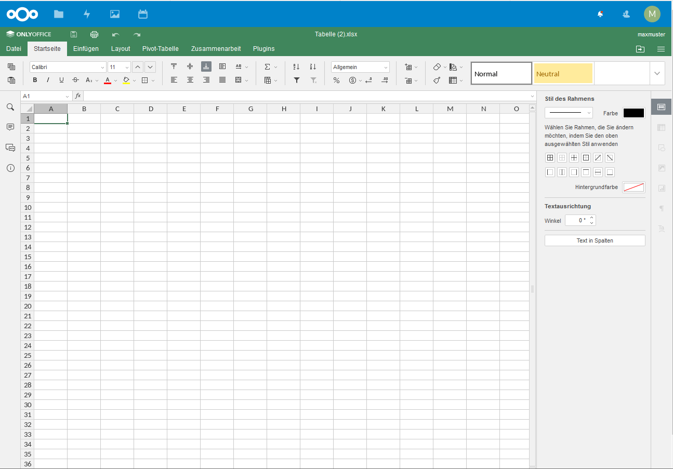Click the Text in Spalten button
673x469 pixels.
(x=595, y=240)
